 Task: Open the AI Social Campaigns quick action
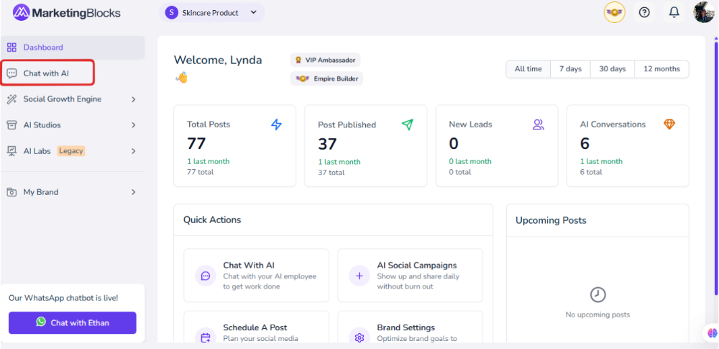point(410,276)
